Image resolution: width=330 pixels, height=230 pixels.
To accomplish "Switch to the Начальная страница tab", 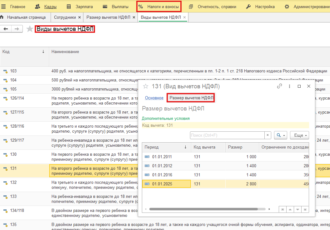I will 26,17.
